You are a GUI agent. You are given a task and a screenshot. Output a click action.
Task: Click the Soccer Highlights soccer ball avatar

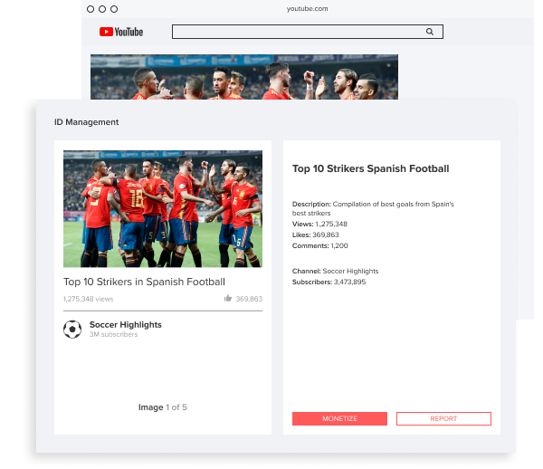pos(72,329)
